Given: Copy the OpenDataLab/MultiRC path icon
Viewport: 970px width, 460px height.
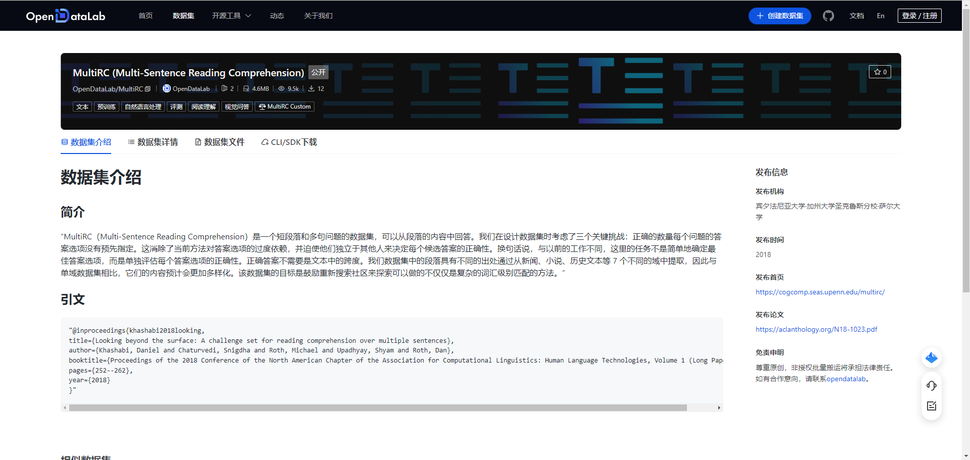Looking at the screenshot, I should coord(148,89).
